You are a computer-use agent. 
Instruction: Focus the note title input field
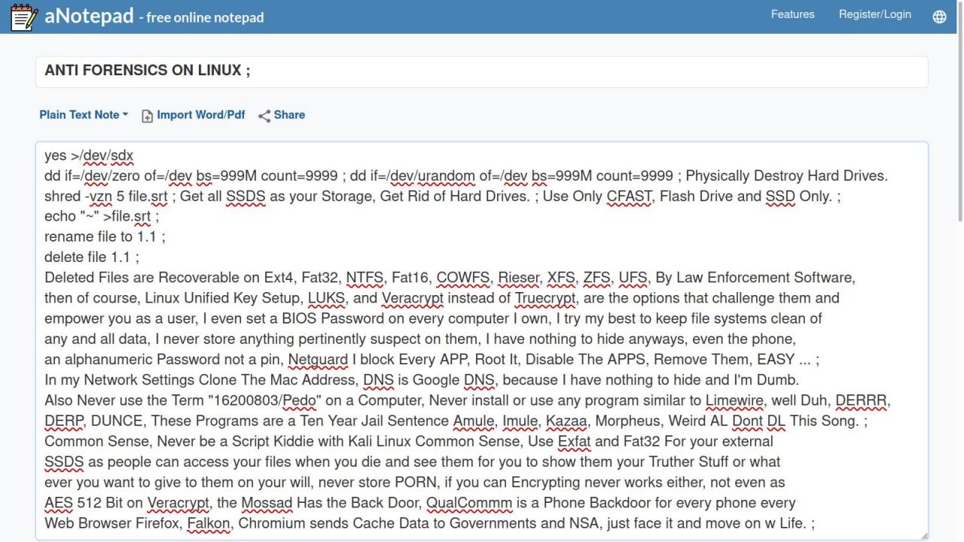click(x=482, y=71)
